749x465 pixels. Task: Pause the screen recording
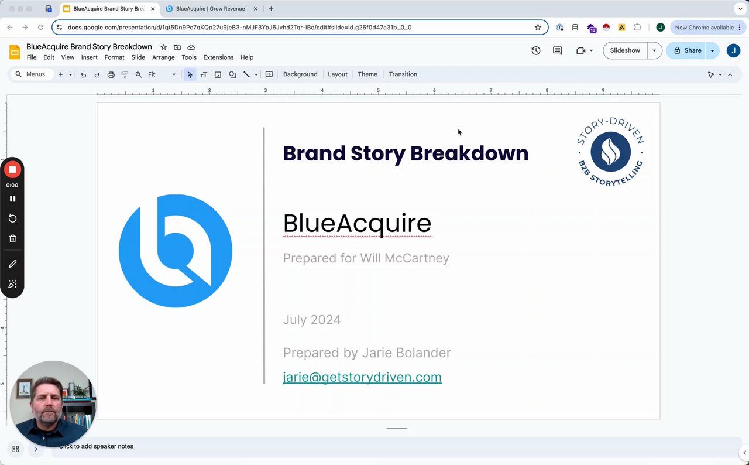(x=12, y=199)
